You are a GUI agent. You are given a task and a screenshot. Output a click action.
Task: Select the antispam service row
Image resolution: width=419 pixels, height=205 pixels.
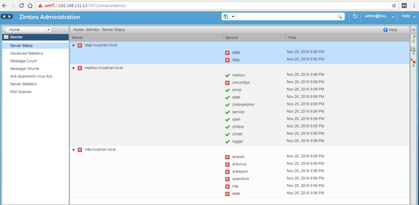[240, 172]
